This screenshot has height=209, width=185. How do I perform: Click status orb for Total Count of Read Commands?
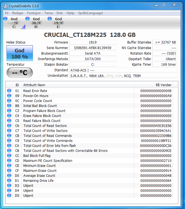[9, 136]
